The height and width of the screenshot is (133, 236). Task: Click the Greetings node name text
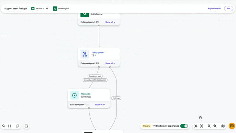pos(86,97)
